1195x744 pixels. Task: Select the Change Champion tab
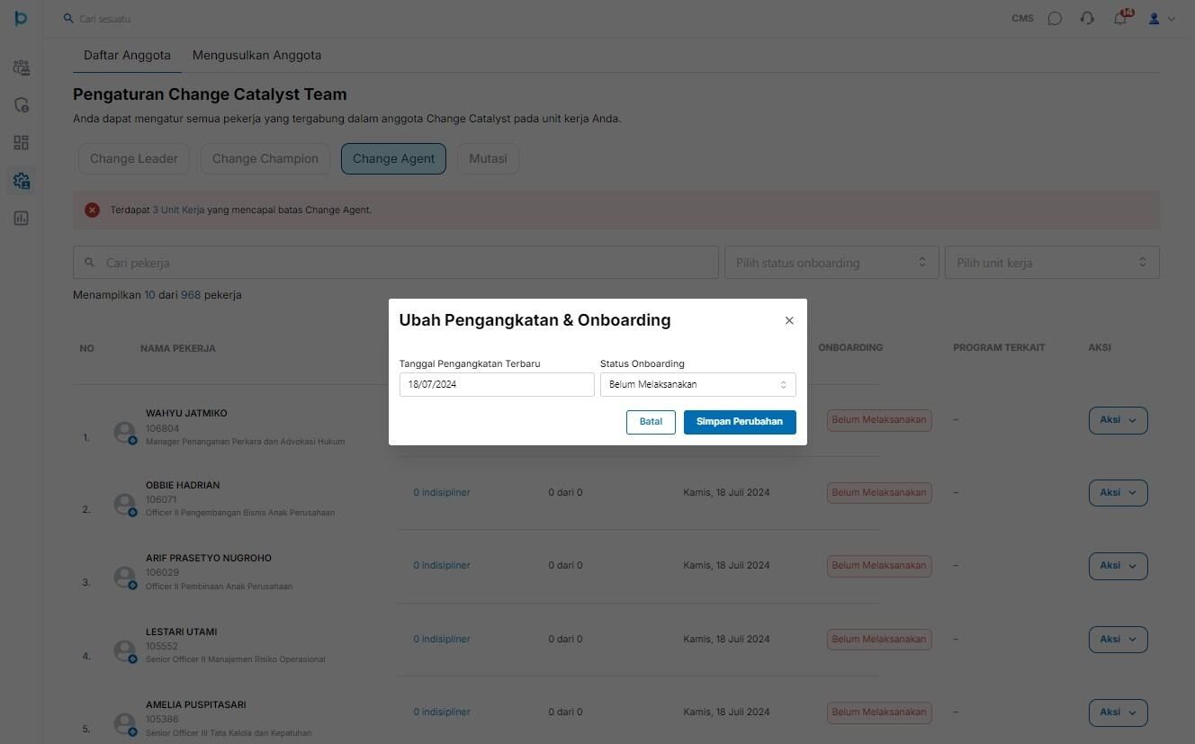[x=265, y=158]
